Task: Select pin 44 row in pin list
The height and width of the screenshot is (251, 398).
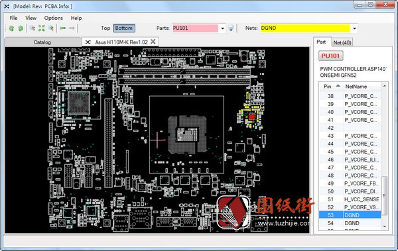Action: click(x=350, y=144)
